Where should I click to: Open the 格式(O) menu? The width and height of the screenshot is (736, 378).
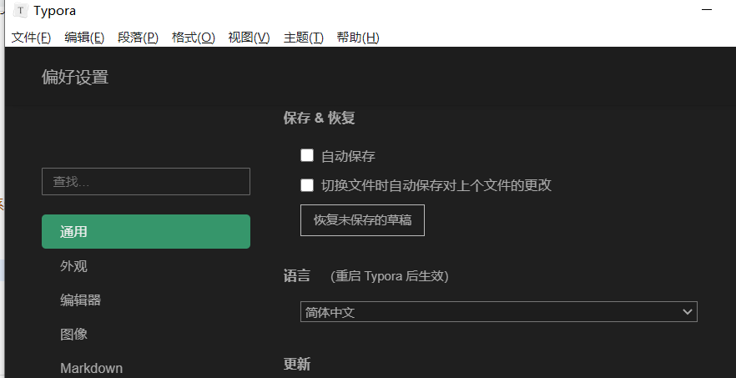(x=193, y=38)
